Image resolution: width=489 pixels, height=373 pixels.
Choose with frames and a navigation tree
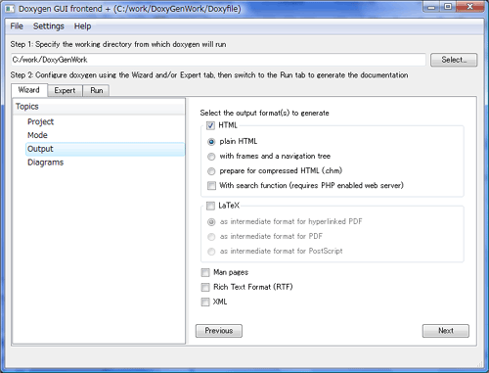click(x=211, y=157)
